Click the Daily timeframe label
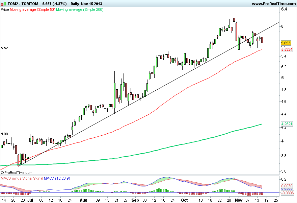 pyautogui.click(x=75, y=4)
